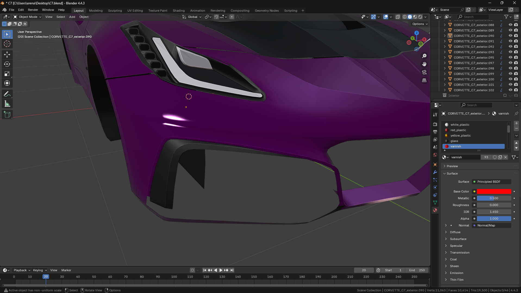Open the Render properties tab
521x293 pixels.
(x=435, y=124)
